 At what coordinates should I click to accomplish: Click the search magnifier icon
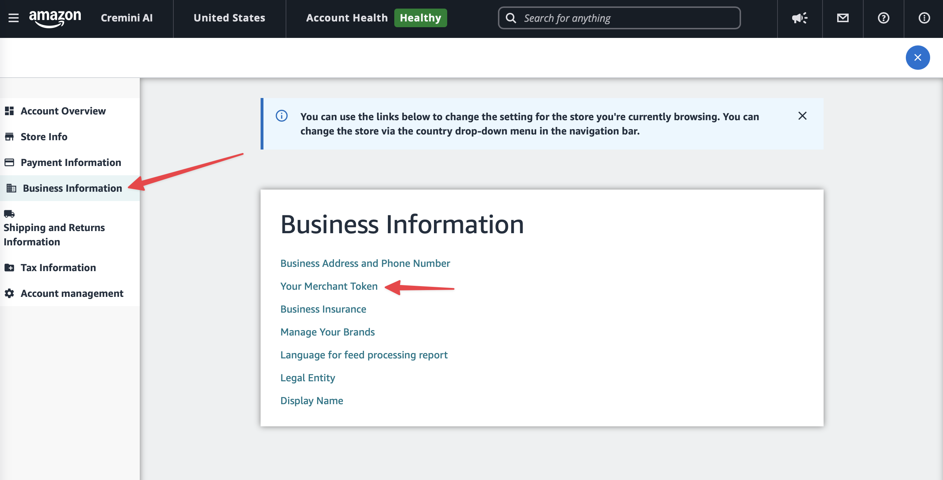pos(511,18)
